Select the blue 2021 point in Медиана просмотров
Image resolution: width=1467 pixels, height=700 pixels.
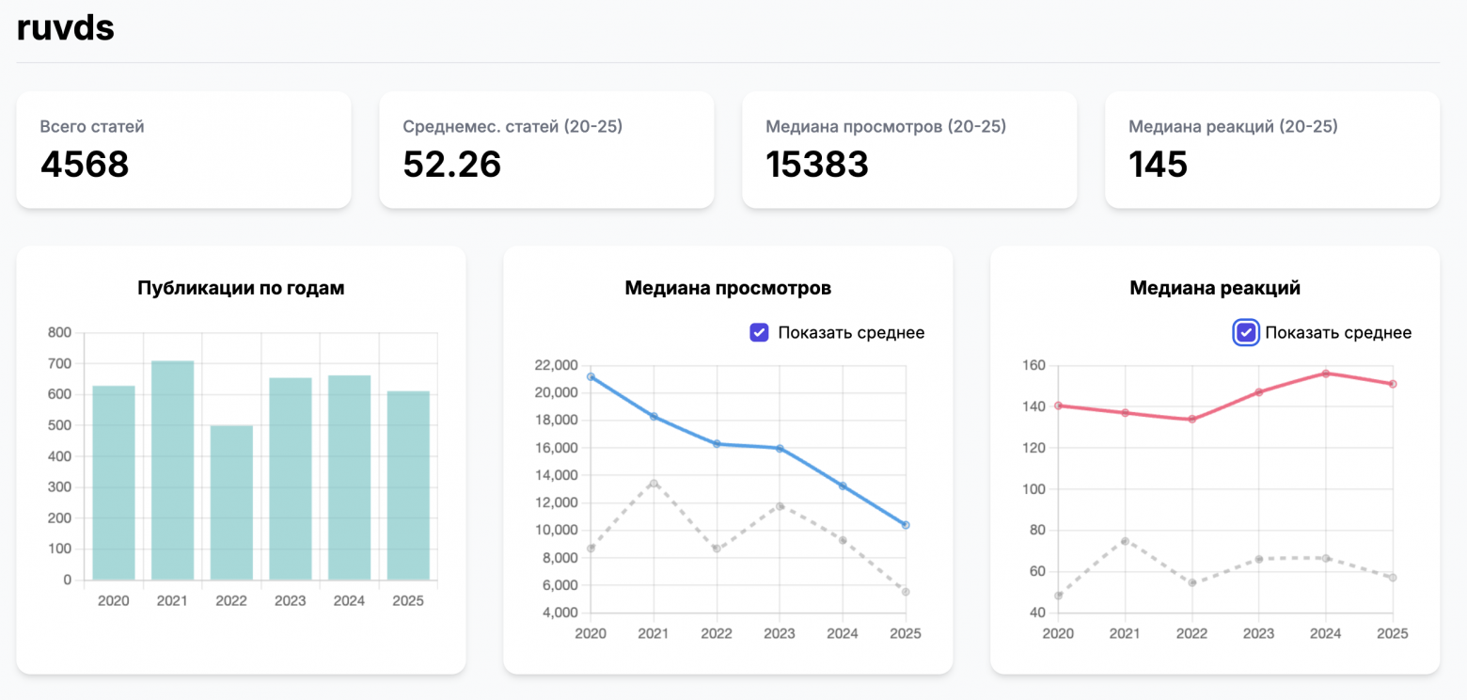(654, 417)
